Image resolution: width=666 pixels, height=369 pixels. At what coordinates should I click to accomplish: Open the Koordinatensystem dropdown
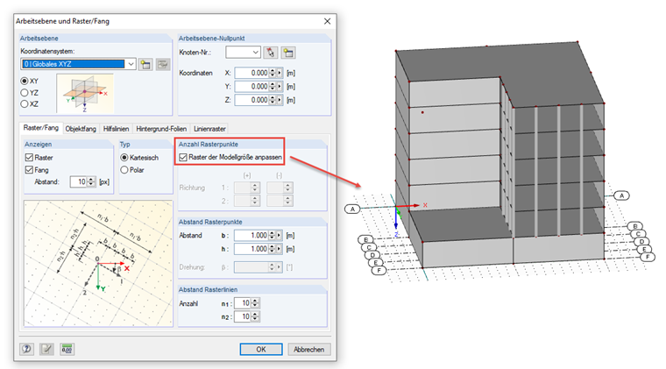[x=131, y=64]
